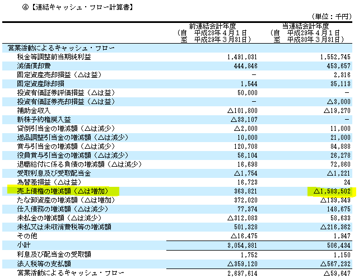Select the 当連結会計年度 column header

click(x=305, y=26)
